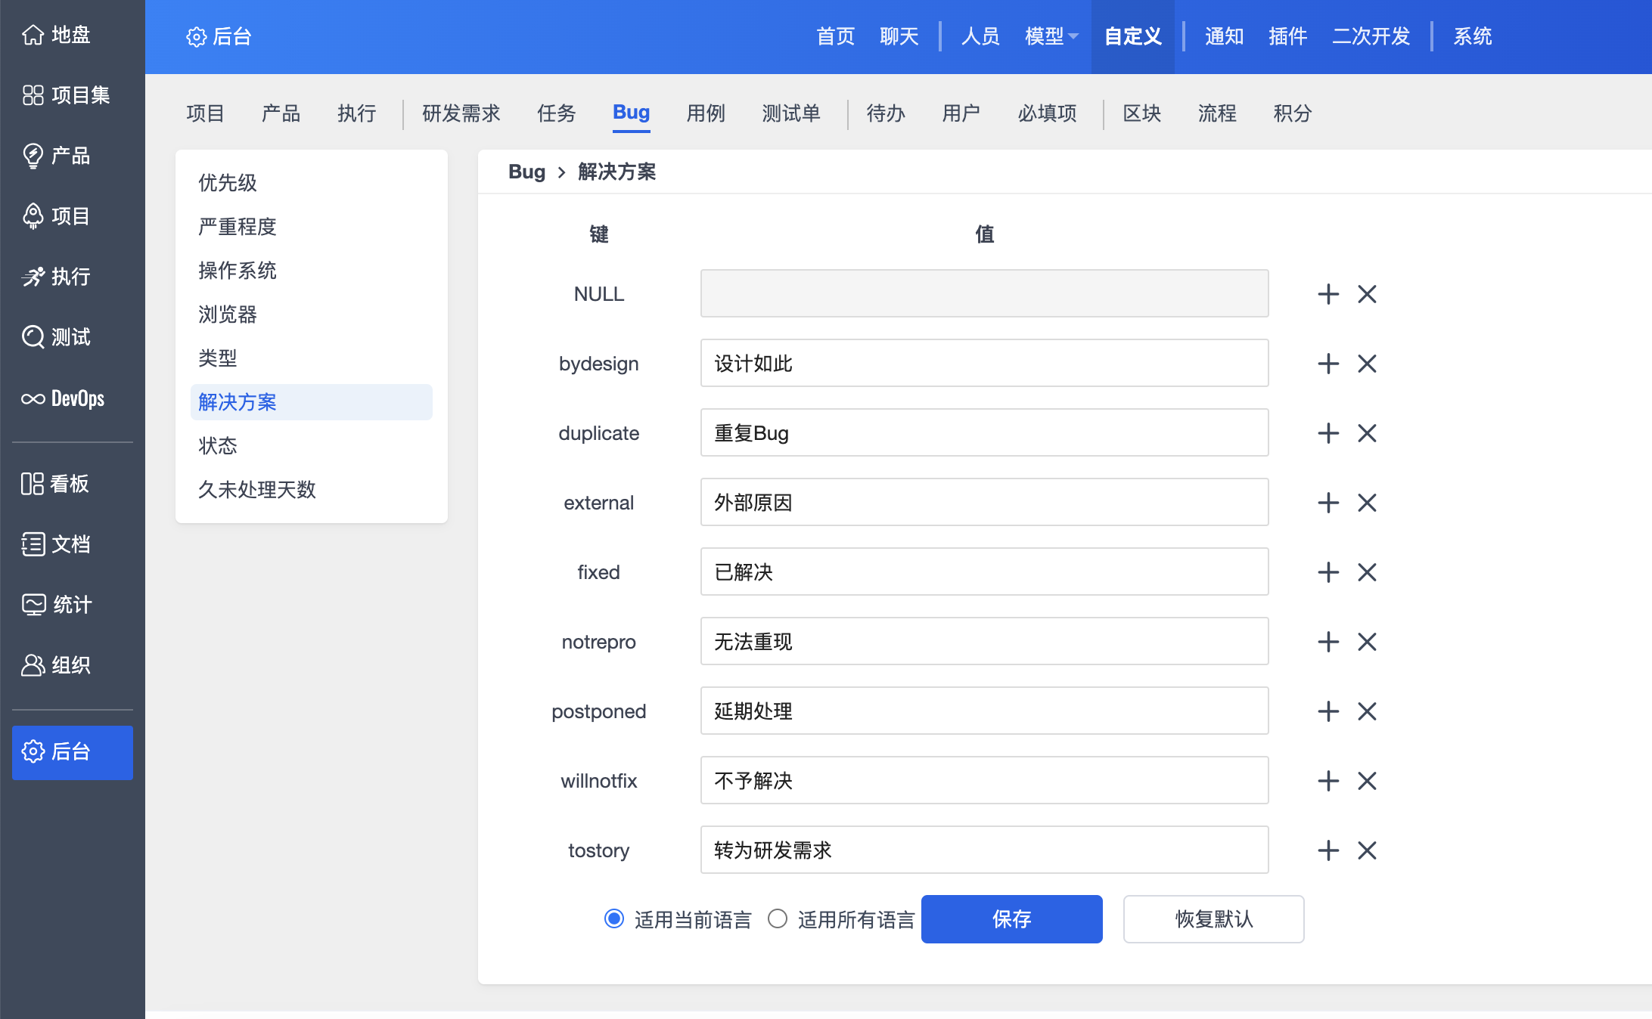The image size is (1652, 1019).
Task: Open the DevOps sidebar icon
Action: point(33,398)
